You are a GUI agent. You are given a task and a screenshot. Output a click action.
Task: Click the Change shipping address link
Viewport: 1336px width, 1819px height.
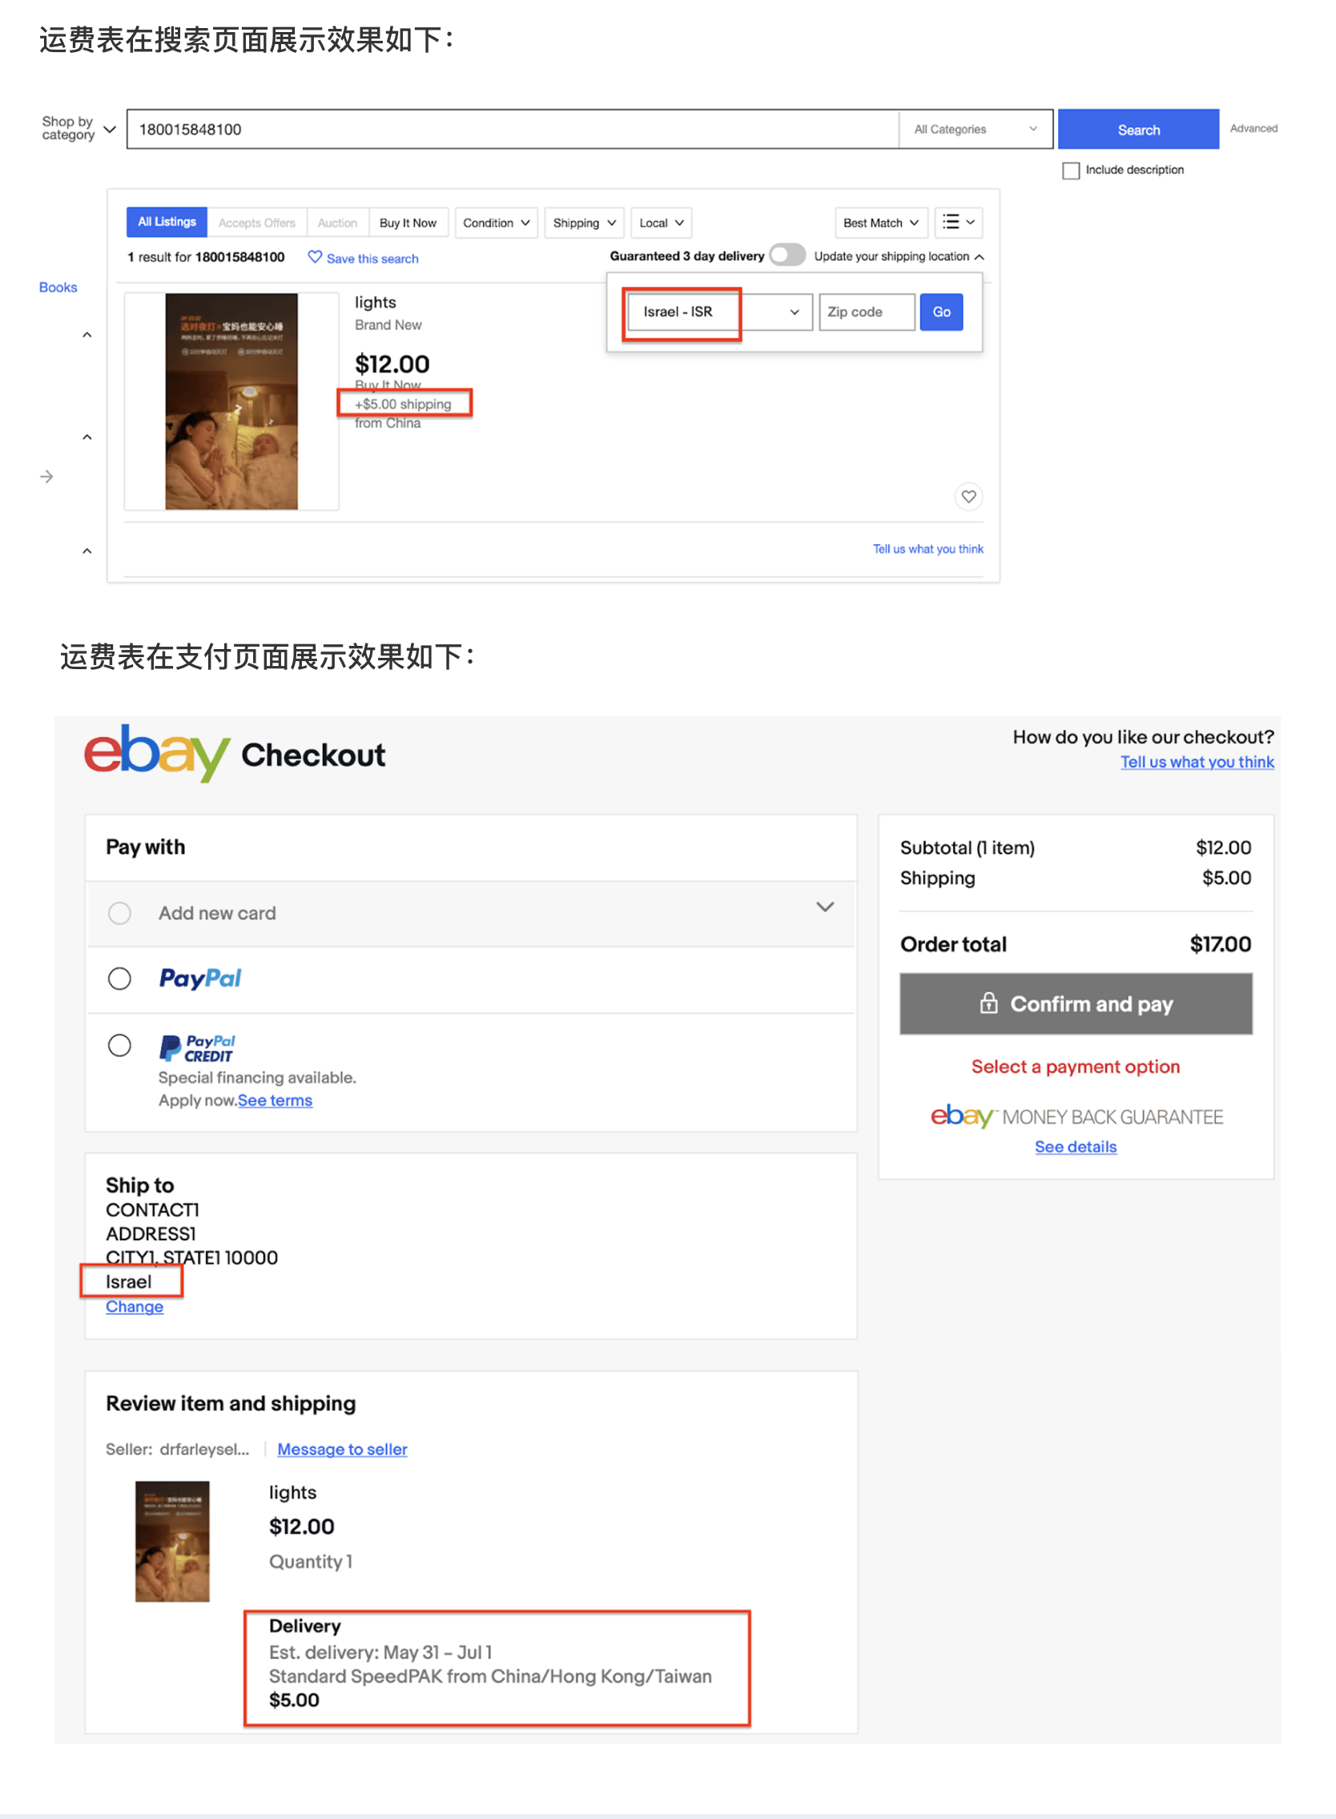click(135, 1306)
